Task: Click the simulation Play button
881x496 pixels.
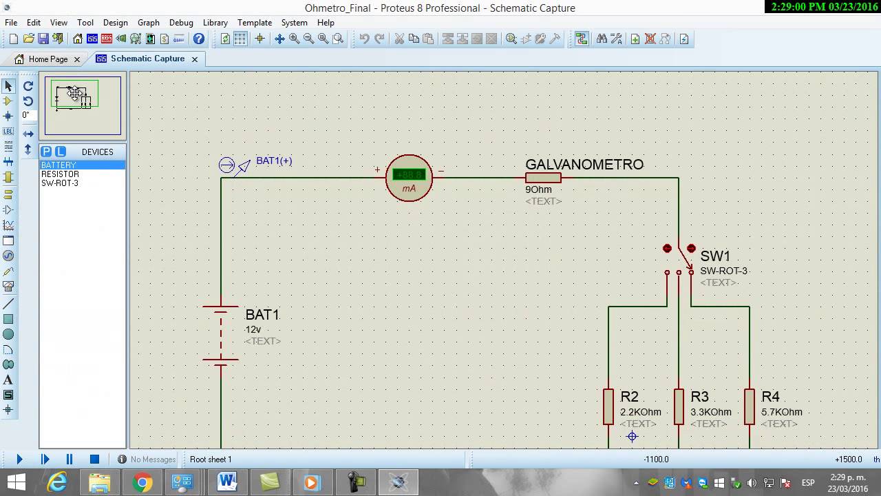Action: 19,459
